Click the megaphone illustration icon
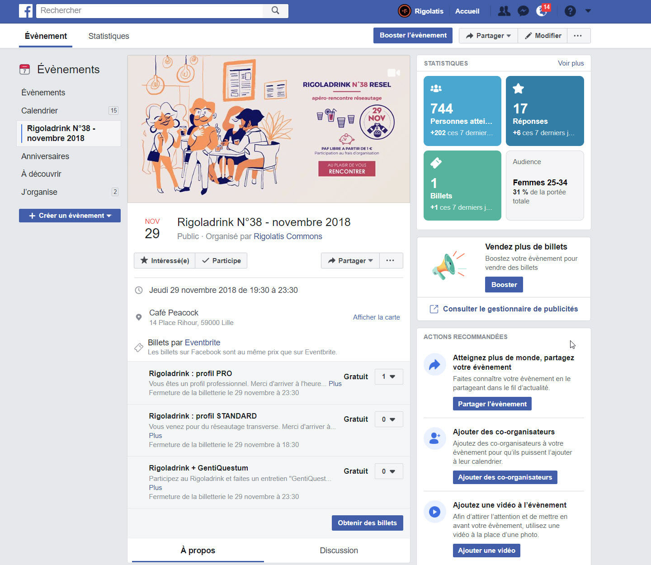 point(448,266)
